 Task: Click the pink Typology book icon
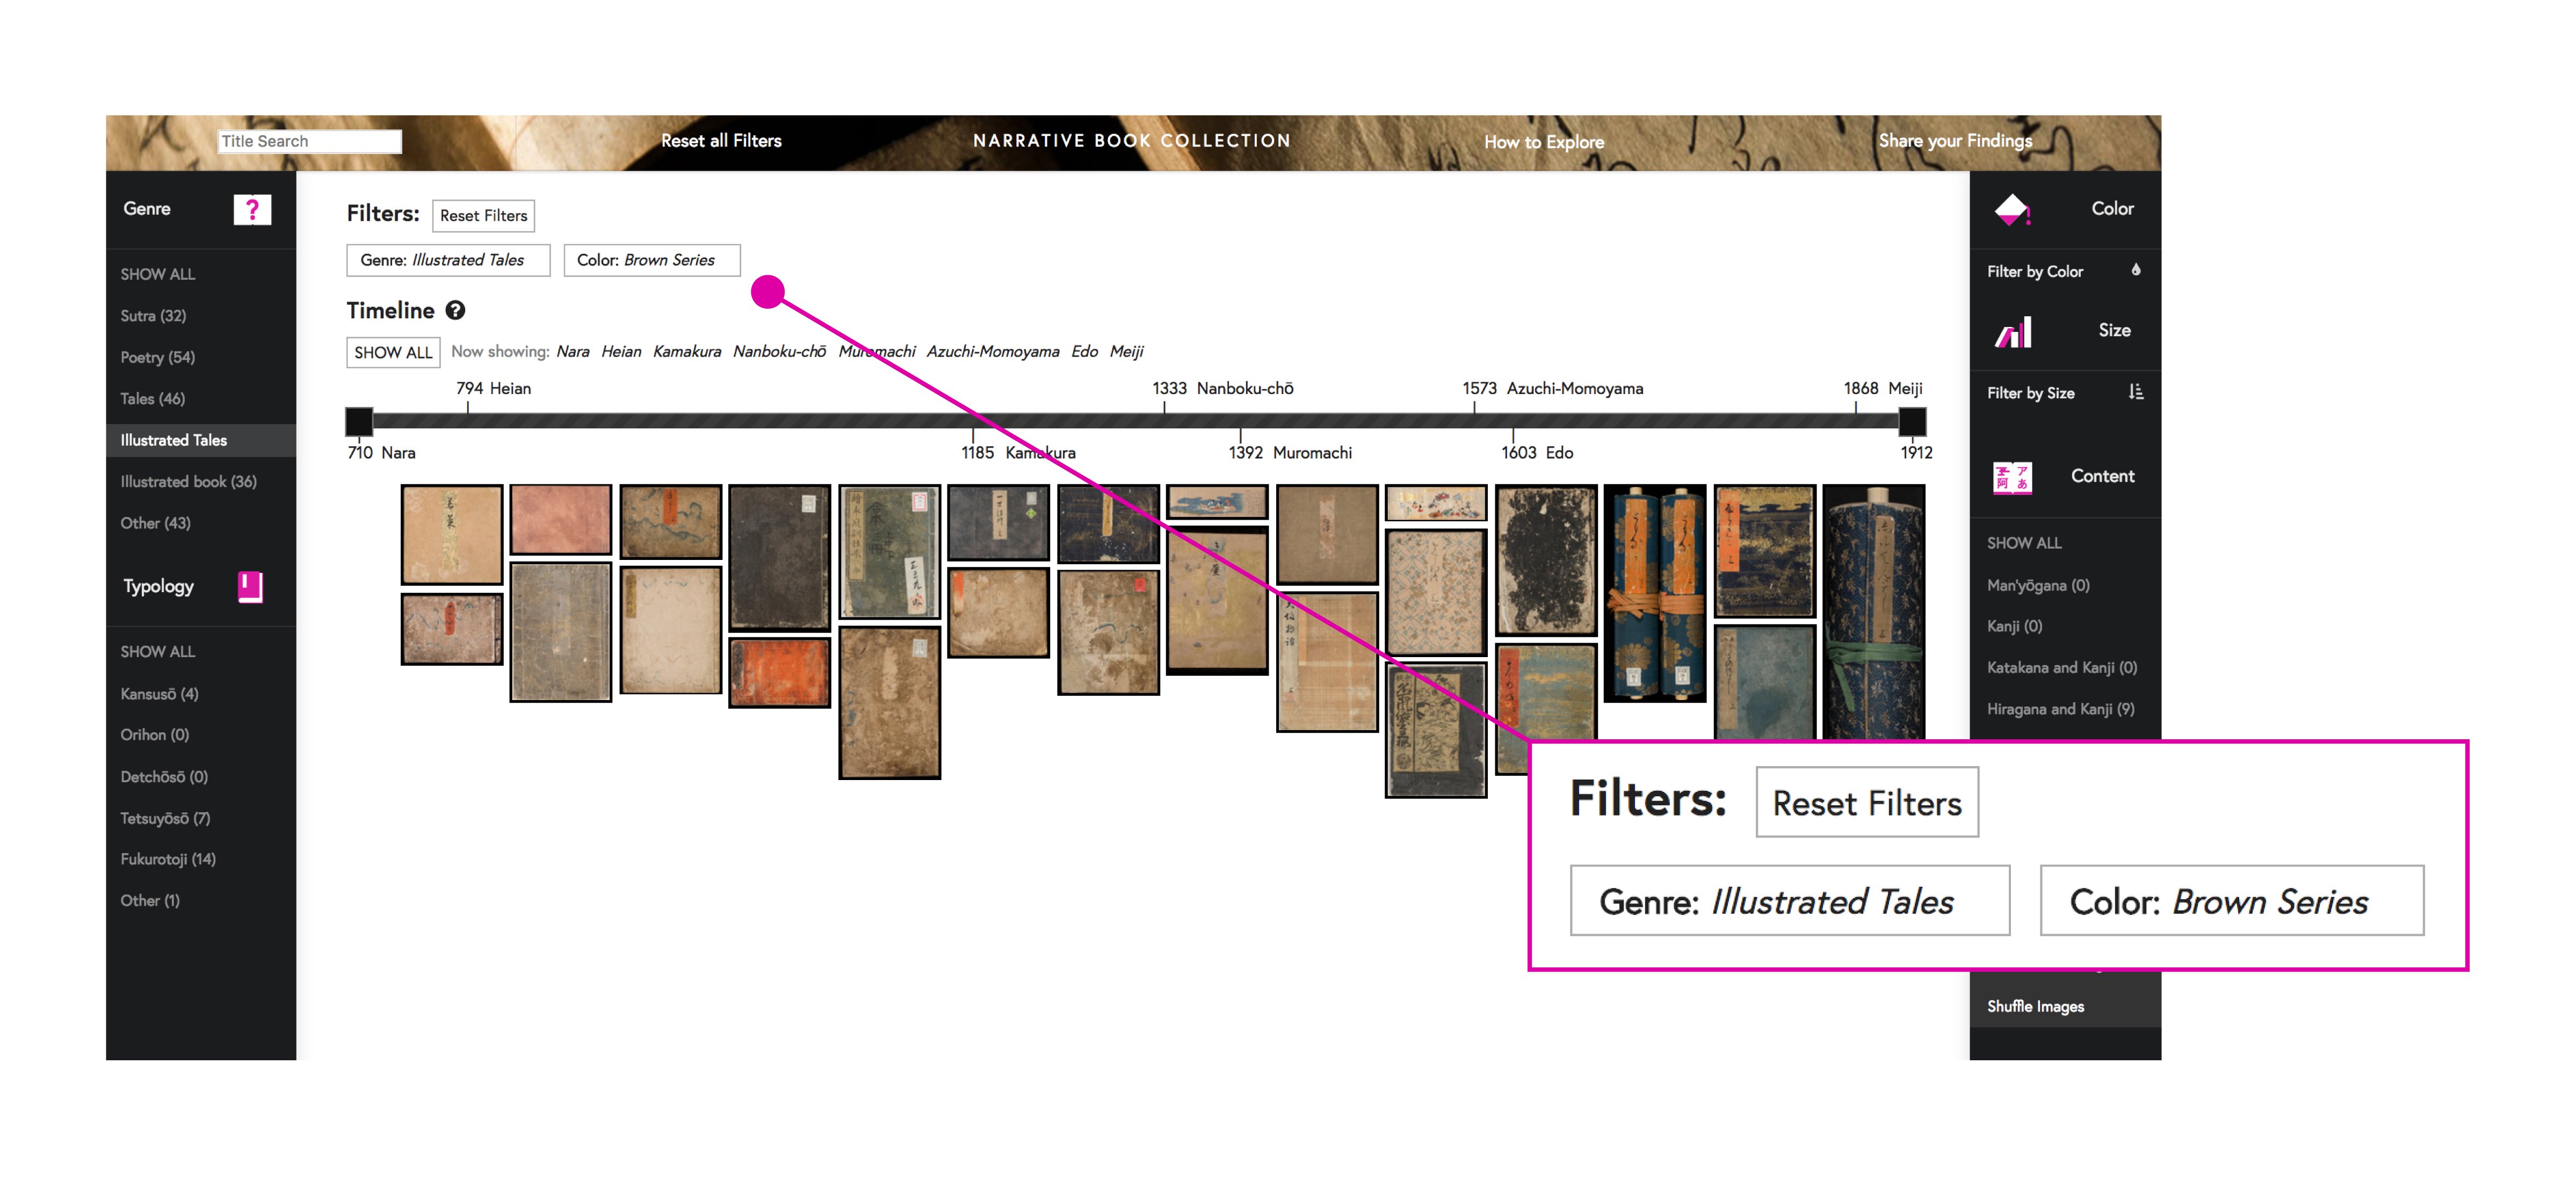coord(250,586)
